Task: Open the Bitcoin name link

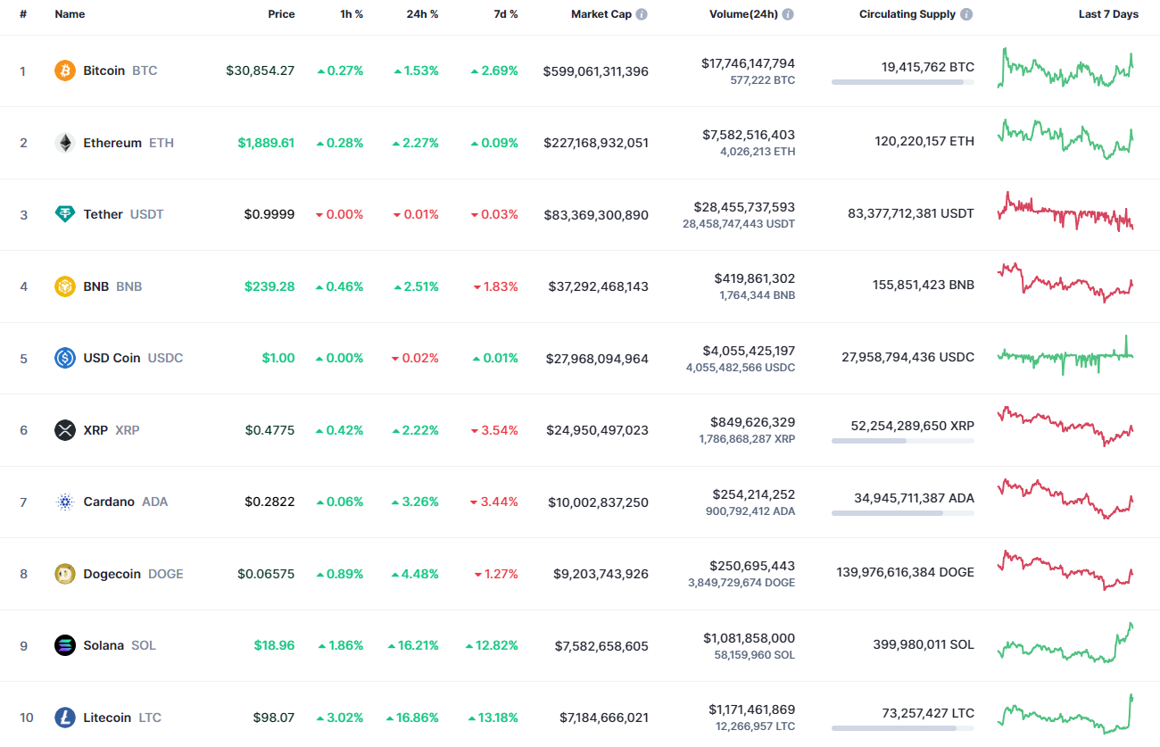Action: (104, 71)
